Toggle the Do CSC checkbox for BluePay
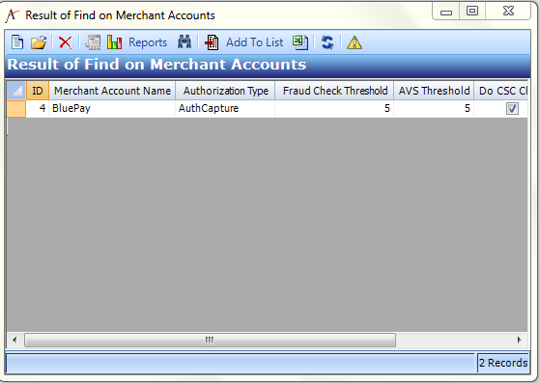The width and height of the screenshot is (539, 383). click(512, 109)
